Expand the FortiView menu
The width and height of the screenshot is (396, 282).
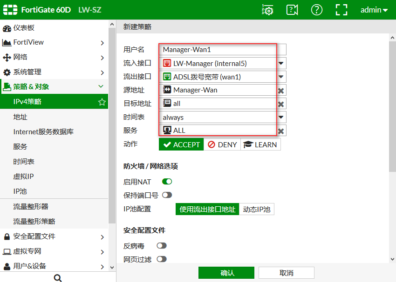pyautogui.click(x=102, y=43)
